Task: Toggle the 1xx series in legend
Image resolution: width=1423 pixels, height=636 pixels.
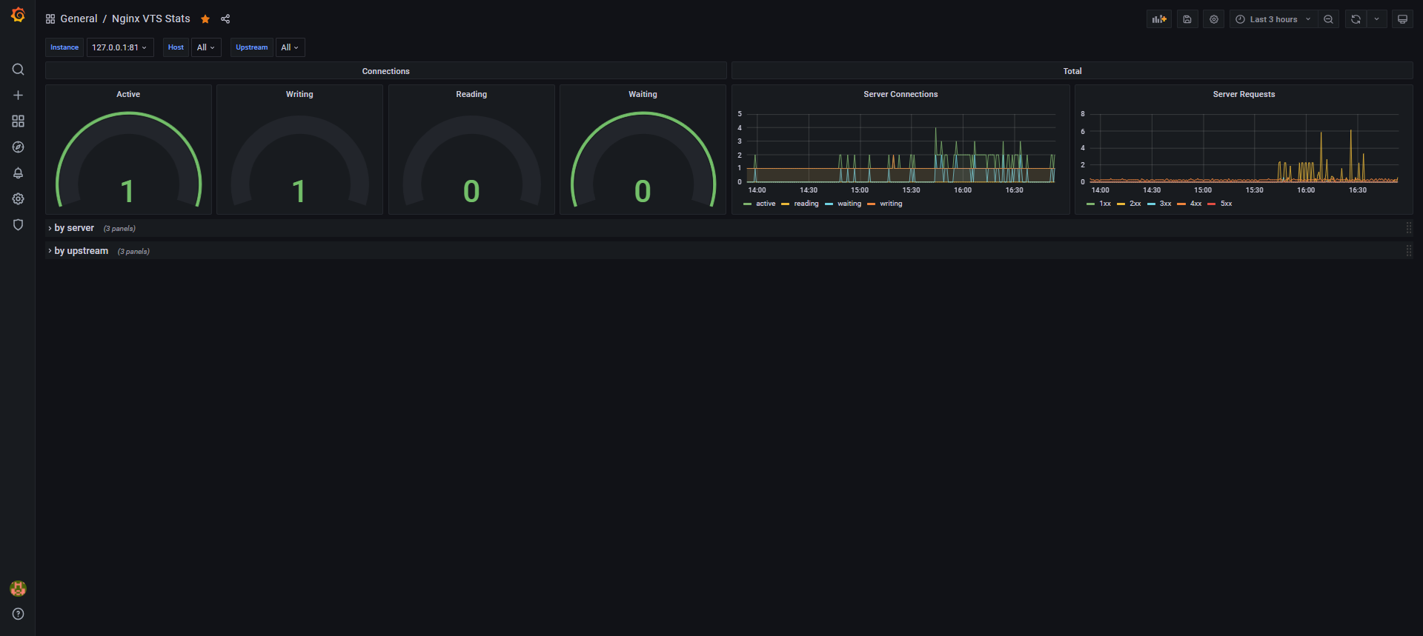Action: click(1105, 204)
